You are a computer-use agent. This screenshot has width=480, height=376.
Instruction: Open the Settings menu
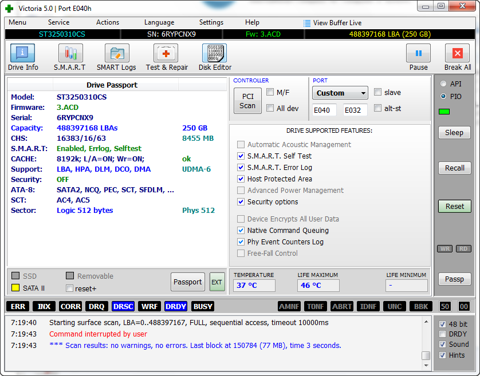(211, 22)
